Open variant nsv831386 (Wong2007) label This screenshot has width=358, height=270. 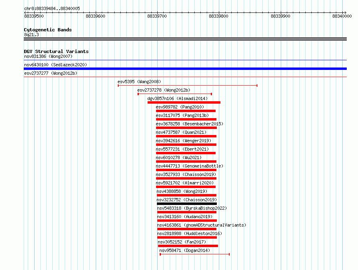(48, 56)
